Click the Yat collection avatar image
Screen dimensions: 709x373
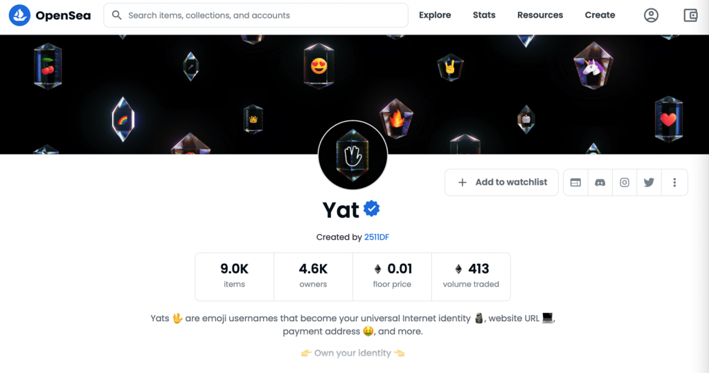(x=352, y=155)
